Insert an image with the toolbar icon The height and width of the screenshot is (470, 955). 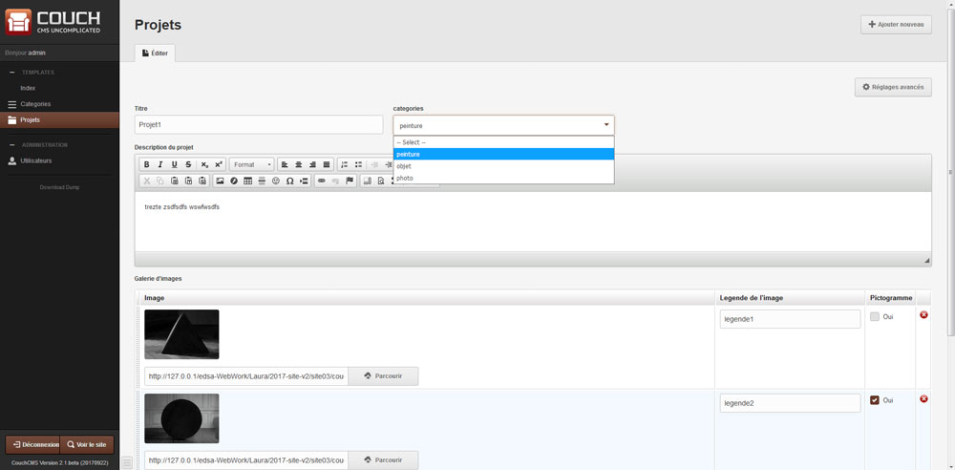pos(220,181)
